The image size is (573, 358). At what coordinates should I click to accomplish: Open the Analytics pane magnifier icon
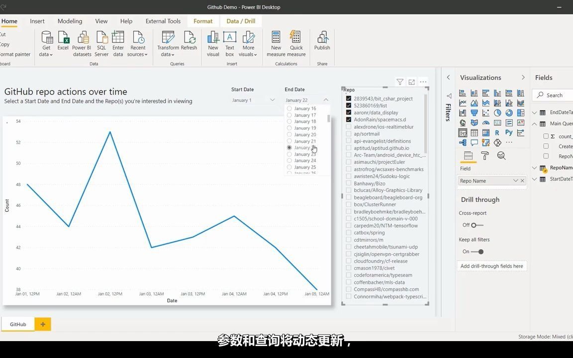coord(501,156)
